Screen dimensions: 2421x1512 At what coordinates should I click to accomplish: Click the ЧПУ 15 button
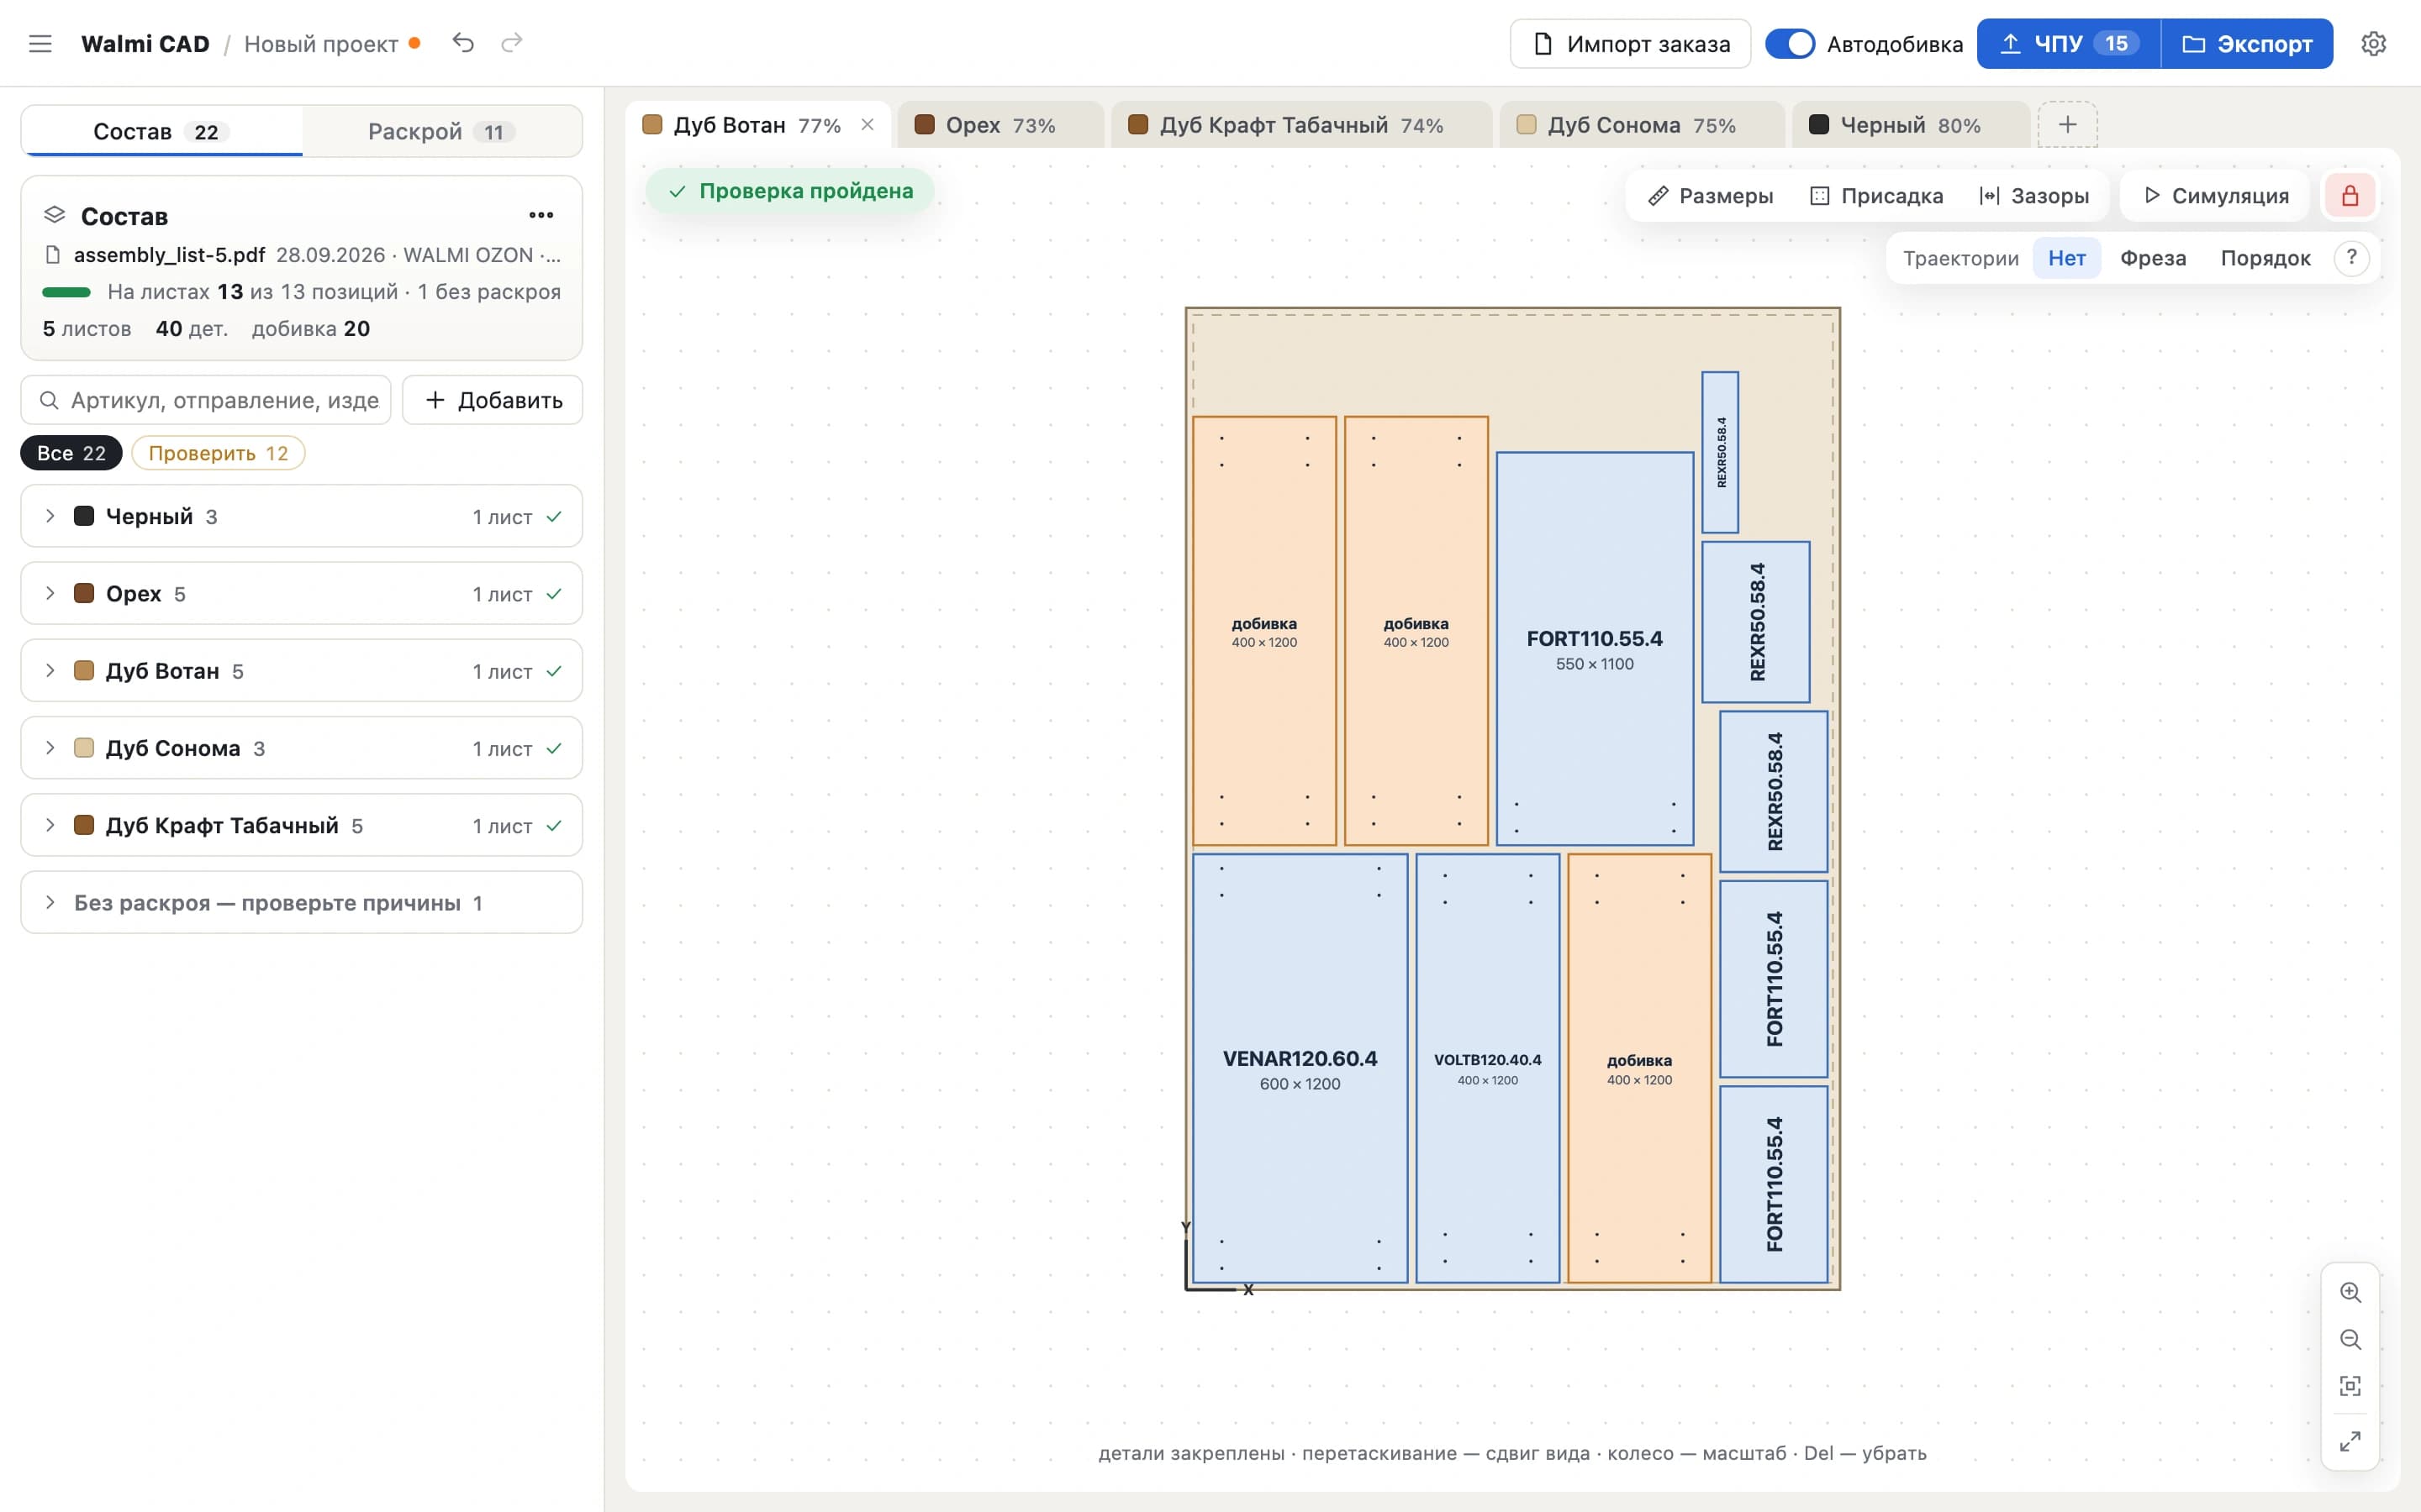[x=2068, y=44]
